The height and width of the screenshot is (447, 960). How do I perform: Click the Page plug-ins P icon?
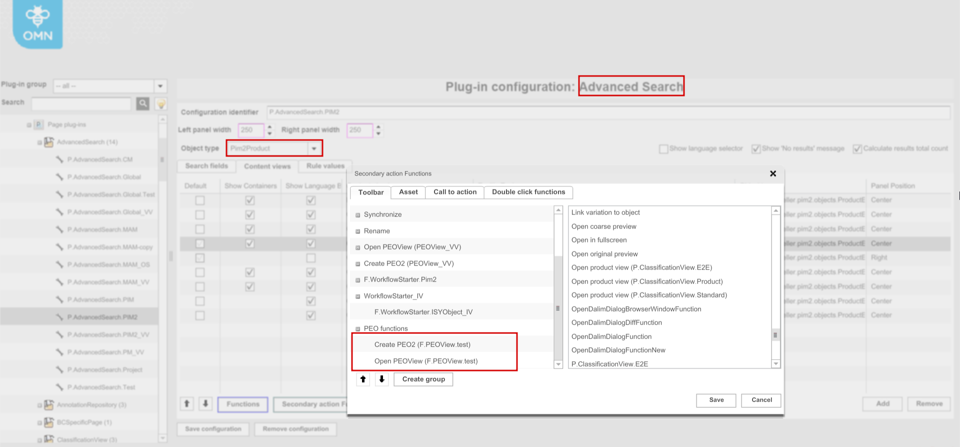pos(38,124)
